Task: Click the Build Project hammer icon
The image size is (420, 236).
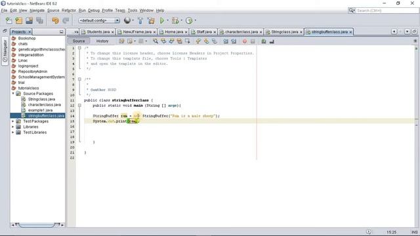Action: (140, 20)
